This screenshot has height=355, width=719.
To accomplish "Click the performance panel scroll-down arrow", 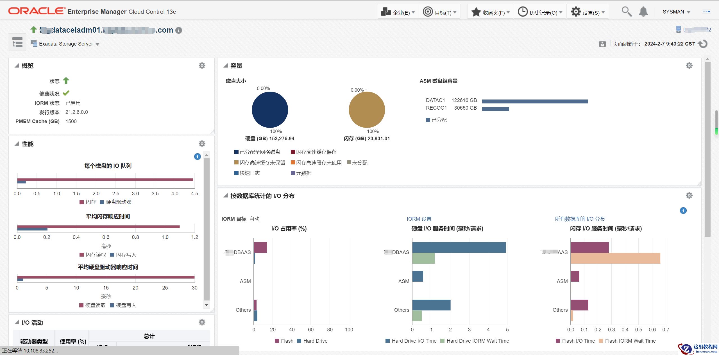I will (x=207, y=305).
